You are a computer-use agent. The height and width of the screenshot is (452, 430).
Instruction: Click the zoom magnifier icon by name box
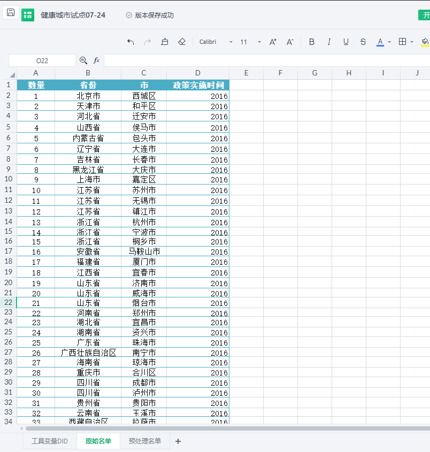83,60
